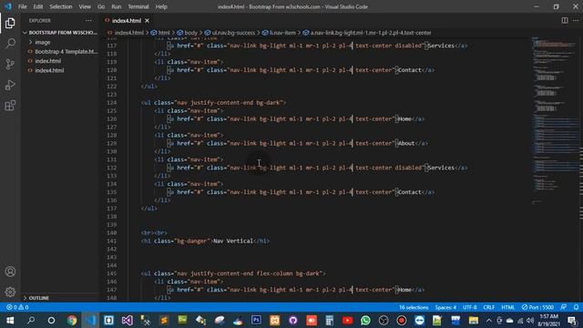Open the Go menu
The height and width of the screenshot is (328, 583).
101,6
